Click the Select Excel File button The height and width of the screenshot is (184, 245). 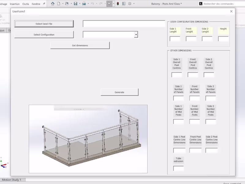[x=43, y=24]
